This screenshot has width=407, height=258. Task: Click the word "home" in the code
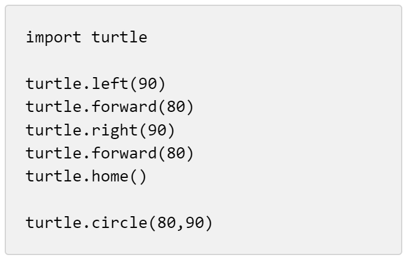point(113,176)
